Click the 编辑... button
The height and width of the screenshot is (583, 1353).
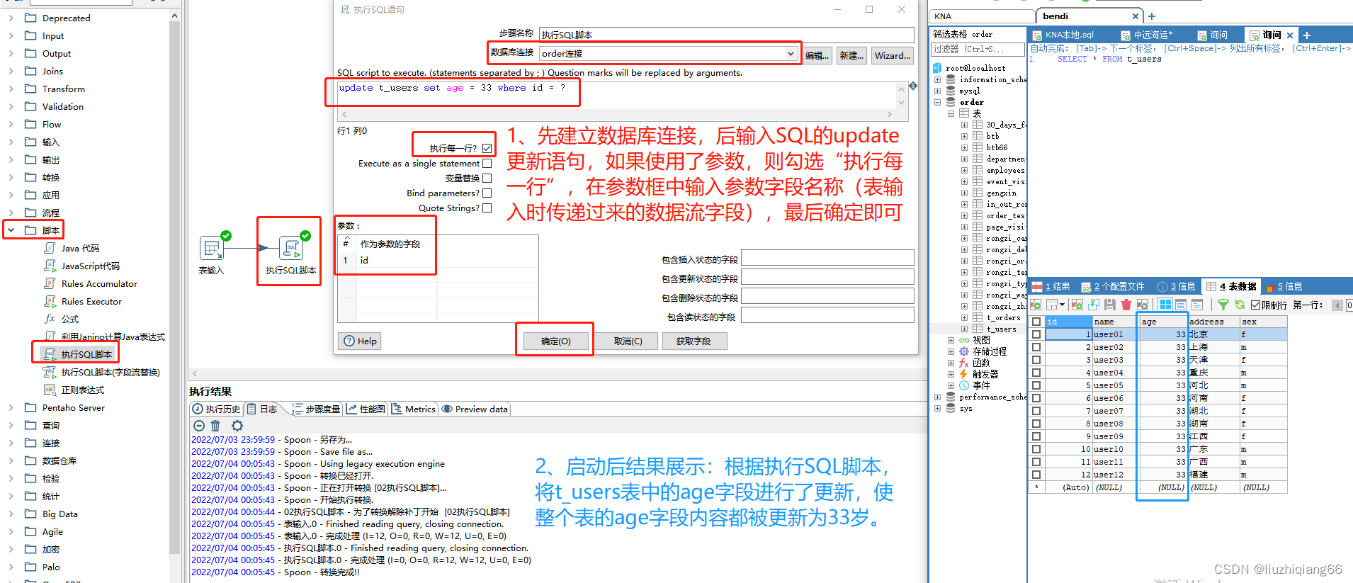(817, 55)
